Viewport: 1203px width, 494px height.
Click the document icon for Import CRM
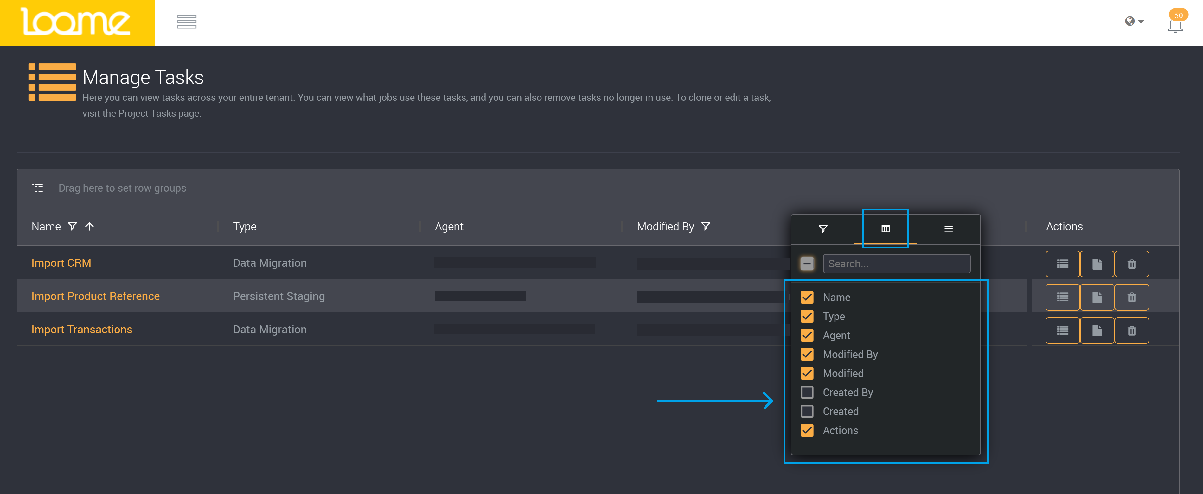(x=1097, y=264)
